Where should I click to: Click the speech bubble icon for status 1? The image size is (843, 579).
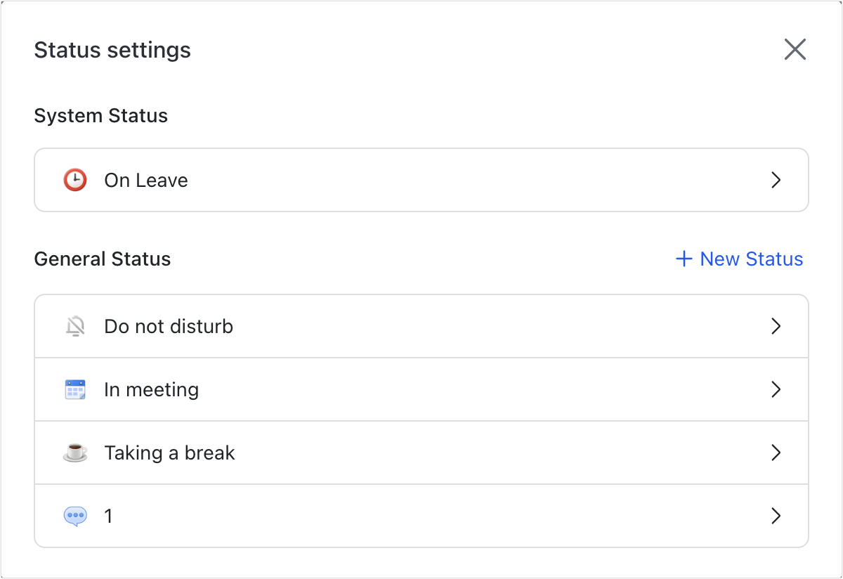(x=75, y=516)
